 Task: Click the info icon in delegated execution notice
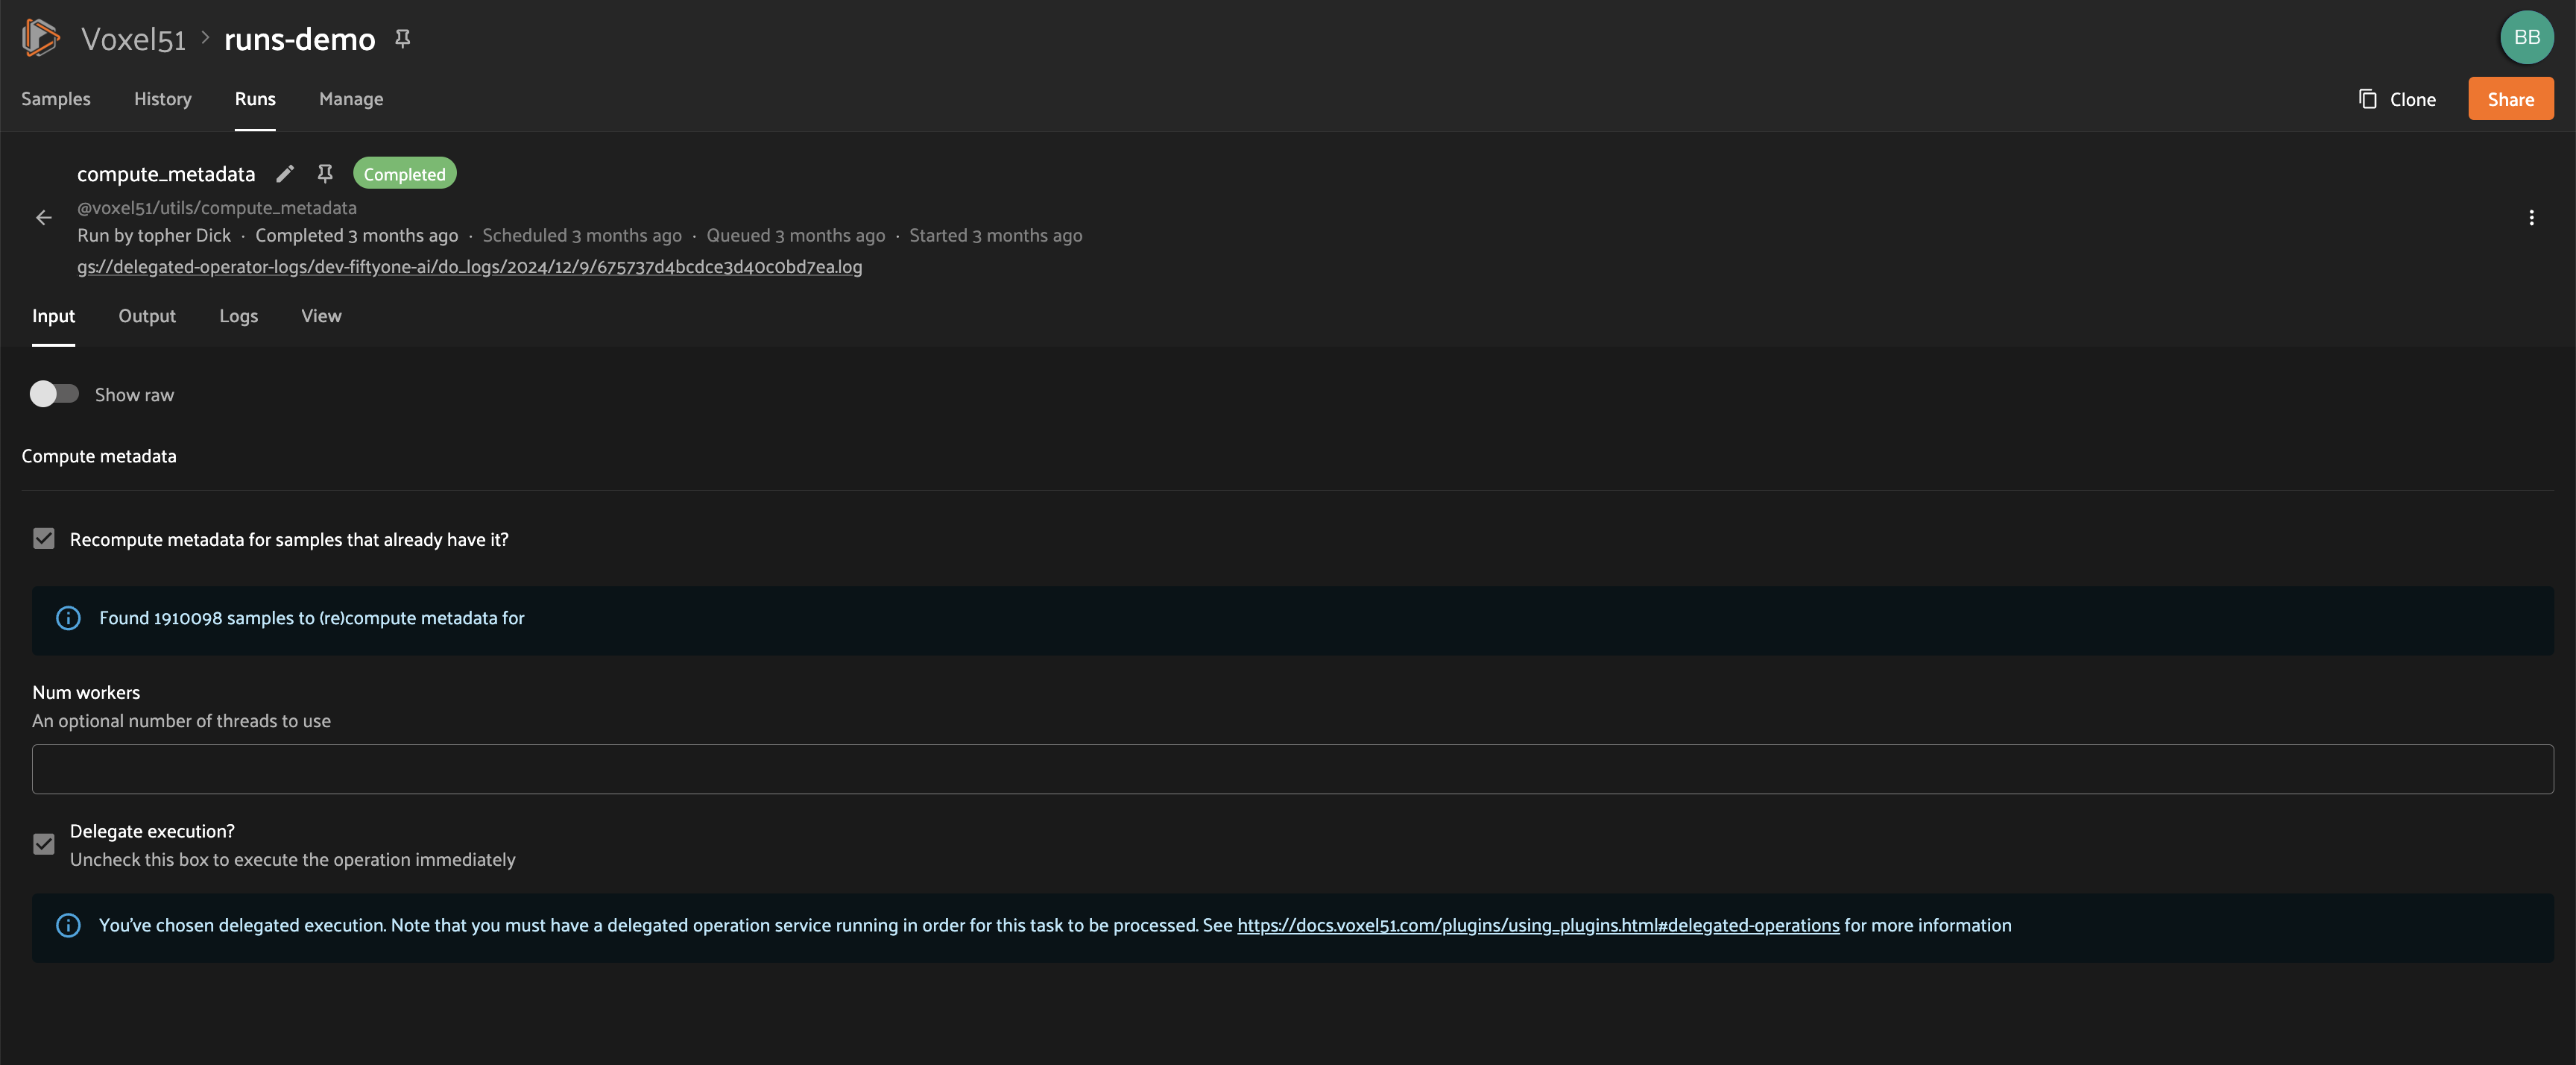(68, 926)
